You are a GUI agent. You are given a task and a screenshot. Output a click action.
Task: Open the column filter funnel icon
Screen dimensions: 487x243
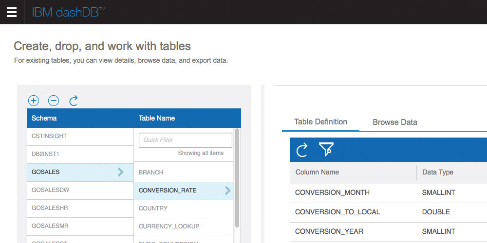tap(326, 149)
